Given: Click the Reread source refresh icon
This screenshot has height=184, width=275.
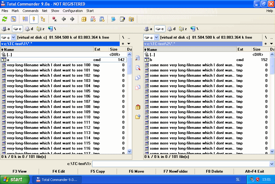Looking at the screenshot, I should click(5, 19).
